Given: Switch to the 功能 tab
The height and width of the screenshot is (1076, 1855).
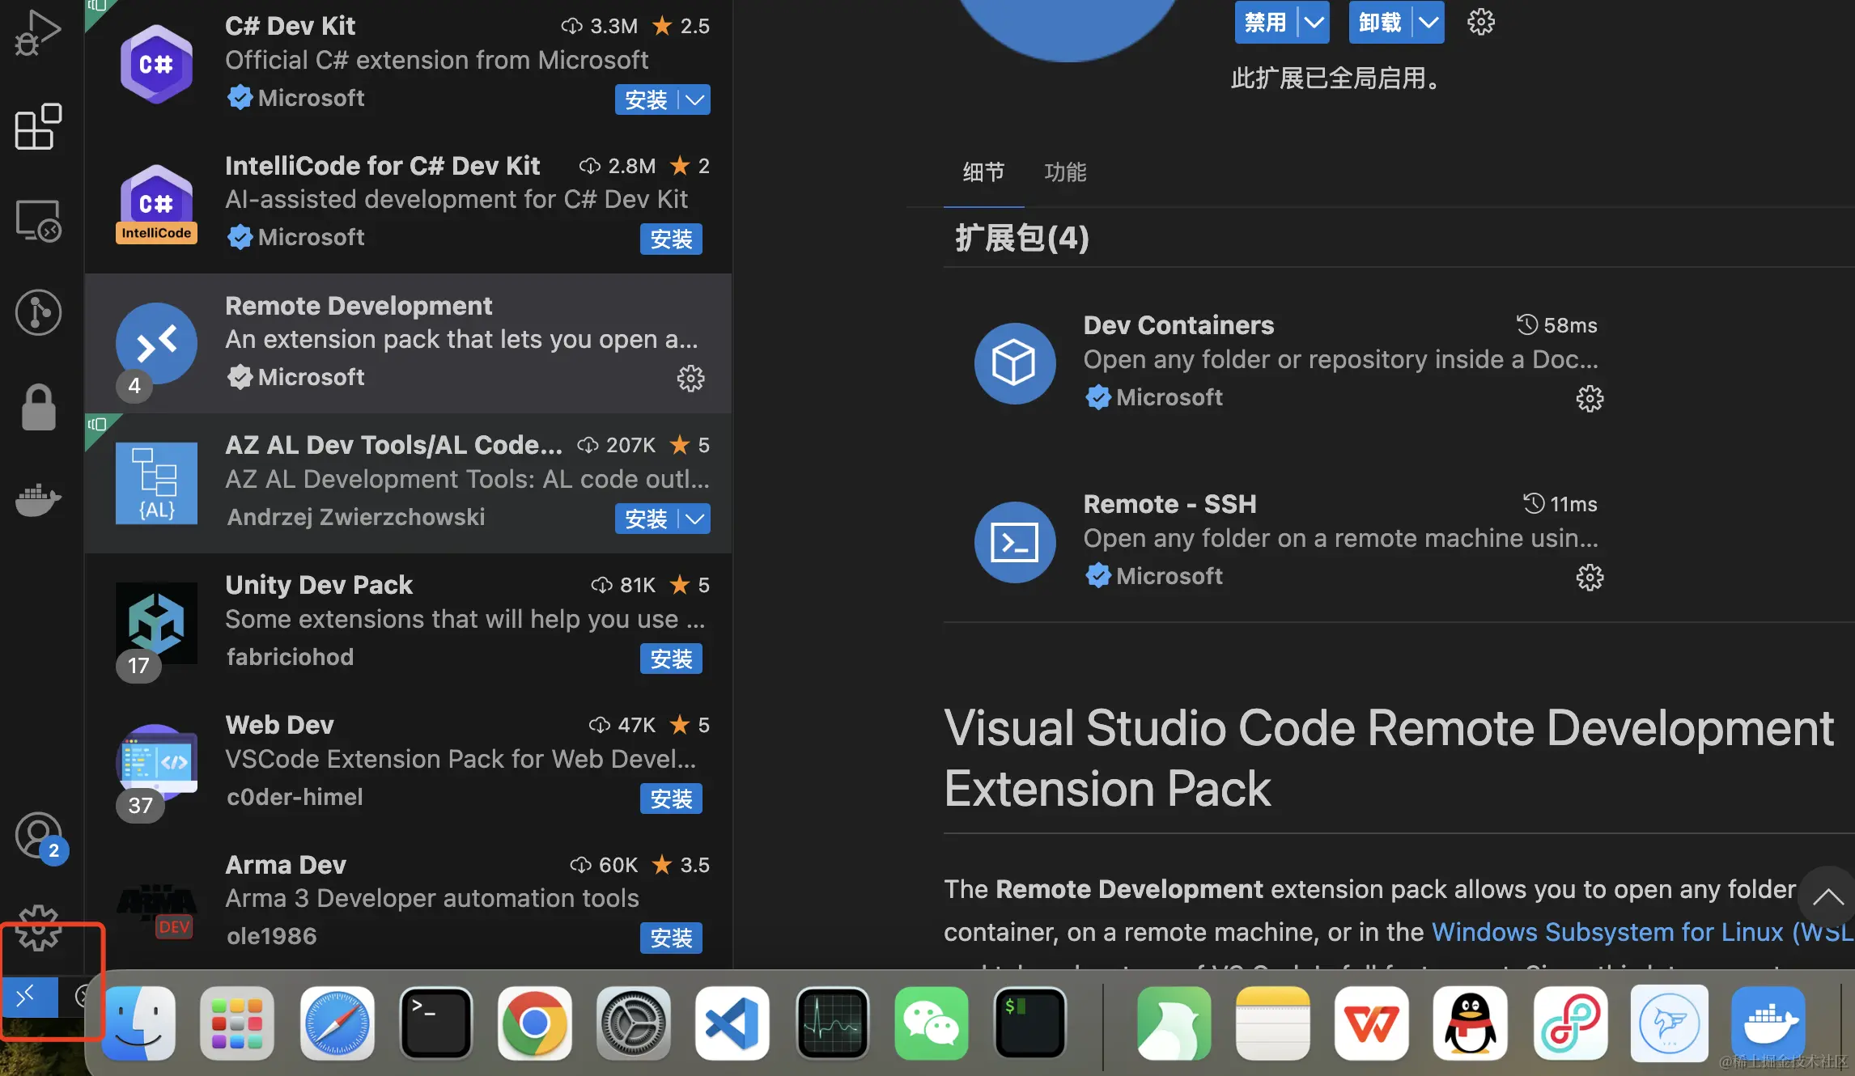Looking at the screenshot, I should point(1065,172).
